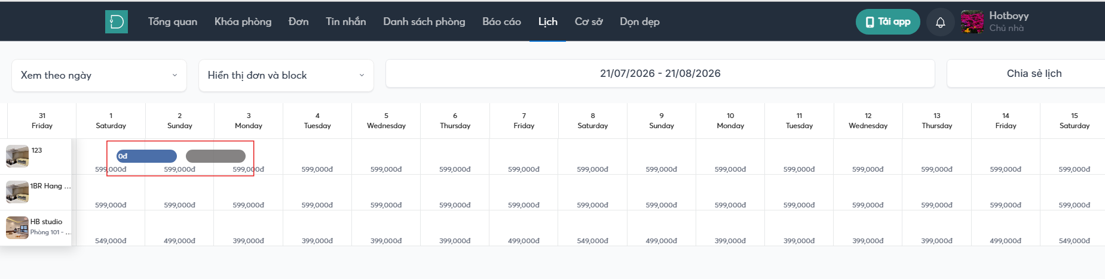
Task: Click 1BR Hang price on 1 Saturday
Action: click(x=111, y=205)
